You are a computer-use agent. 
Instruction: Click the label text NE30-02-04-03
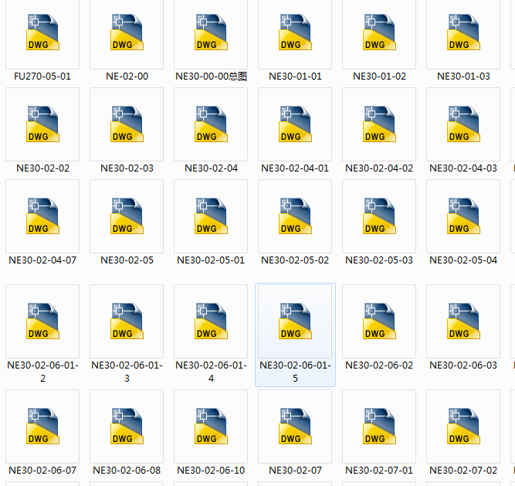(463, 168)
